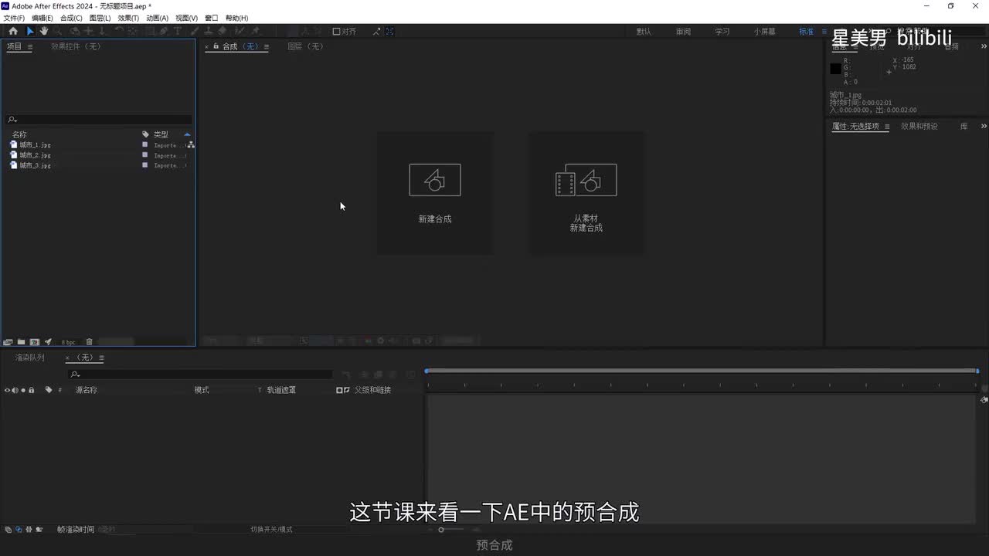Image resolution: width=989 pixels, height=556 pixels.
Task: Create new folder in Project panel
Action: (x=22, y=342)
